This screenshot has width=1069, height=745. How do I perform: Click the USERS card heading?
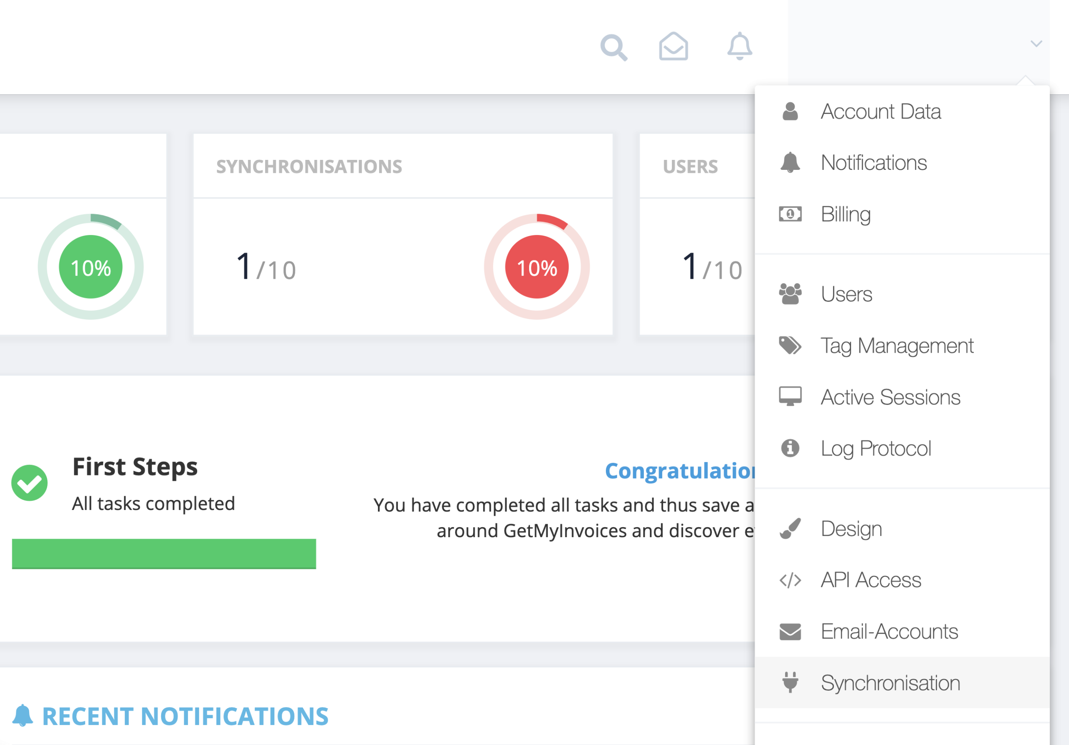pyautogui.click(x=691, y=167)
